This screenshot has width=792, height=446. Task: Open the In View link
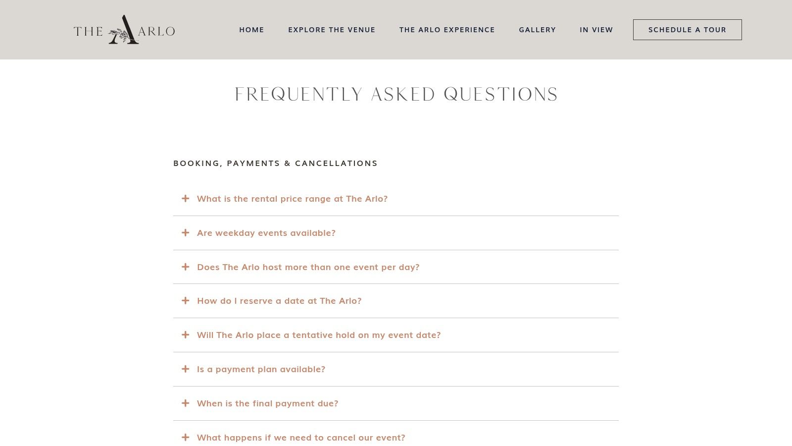596,30
